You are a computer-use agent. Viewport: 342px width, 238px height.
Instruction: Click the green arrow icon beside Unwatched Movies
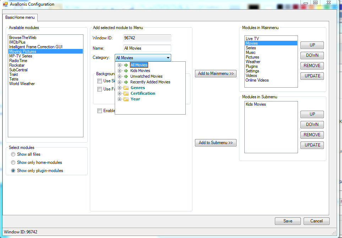click(x=126, y=76)
